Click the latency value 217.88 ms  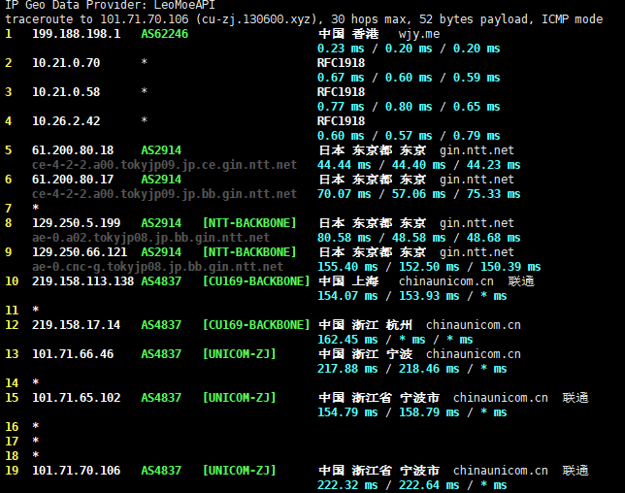(x=347, y=369)
